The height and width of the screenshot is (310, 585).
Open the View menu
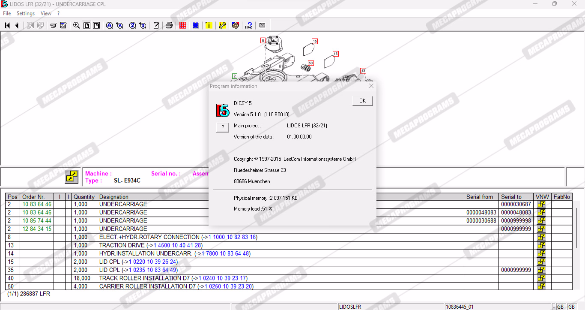[46, 13]
